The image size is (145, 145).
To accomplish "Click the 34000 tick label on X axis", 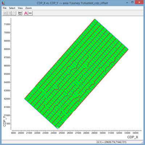I will [135, 133].
